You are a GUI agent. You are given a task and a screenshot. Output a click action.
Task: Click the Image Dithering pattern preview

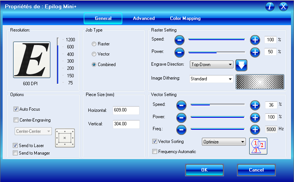tap(260, 82)
